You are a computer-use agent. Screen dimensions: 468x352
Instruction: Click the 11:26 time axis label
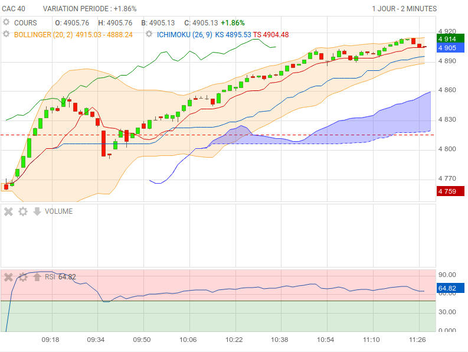coord(417,340)
